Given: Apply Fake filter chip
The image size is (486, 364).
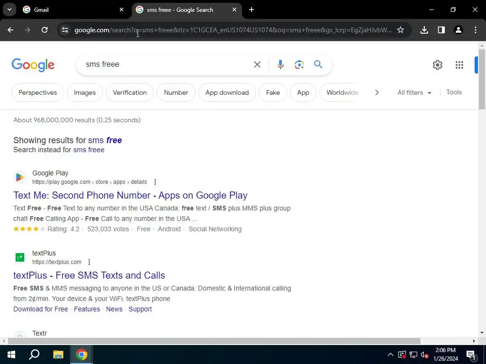Looking at the screenshot, I should tap(273, 92).
